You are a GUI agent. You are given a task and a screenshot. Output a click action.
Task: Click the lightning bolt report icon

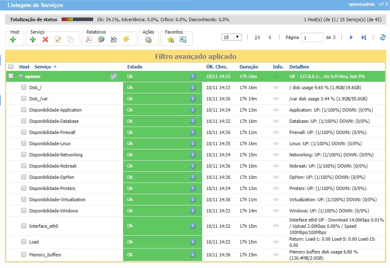point(126,39)
